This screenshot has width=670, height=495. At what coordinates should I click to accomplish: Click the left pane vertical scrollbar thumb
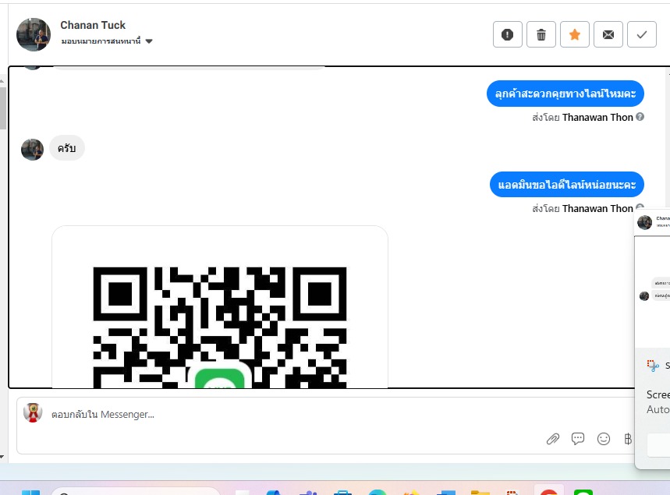(2, 108)
